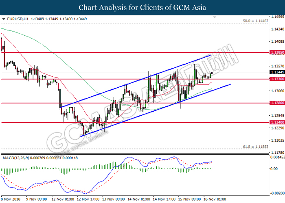Select the '14 Nov 17:00' time label

(x=164, y=199)
